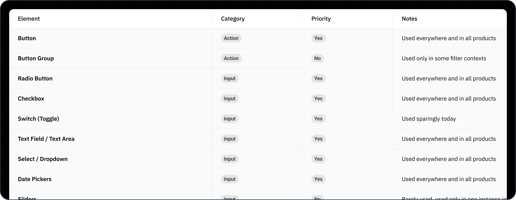Viewport: 516px width, 200px height.
Task: Click the 'Used sparingly today' note
Action: 429,119
